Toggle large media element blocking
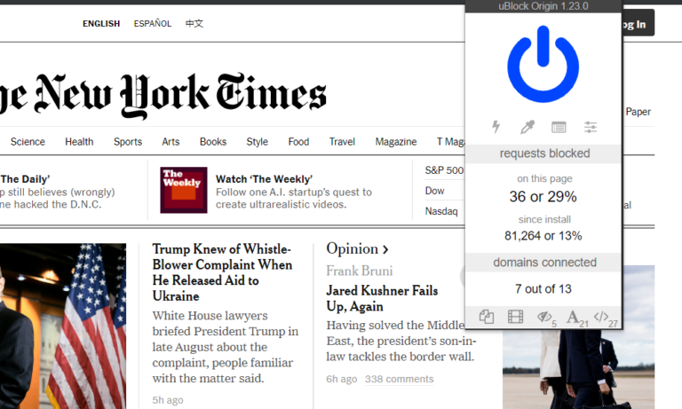This screenshot has height=409, width=682. 515,317
